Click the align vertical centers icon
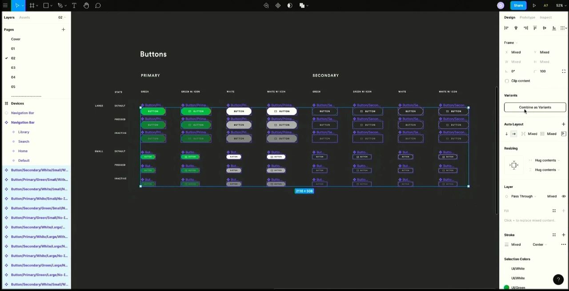This screenshot has width=569, height=291. pyautogui.click(x=544, y=28)
